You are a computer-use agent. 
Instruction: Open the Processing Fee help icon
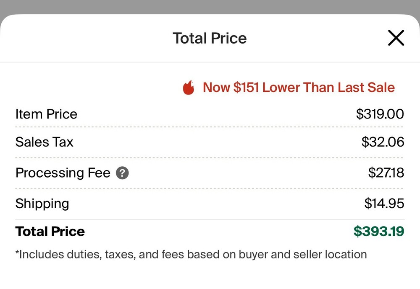(x=122, y=173)
